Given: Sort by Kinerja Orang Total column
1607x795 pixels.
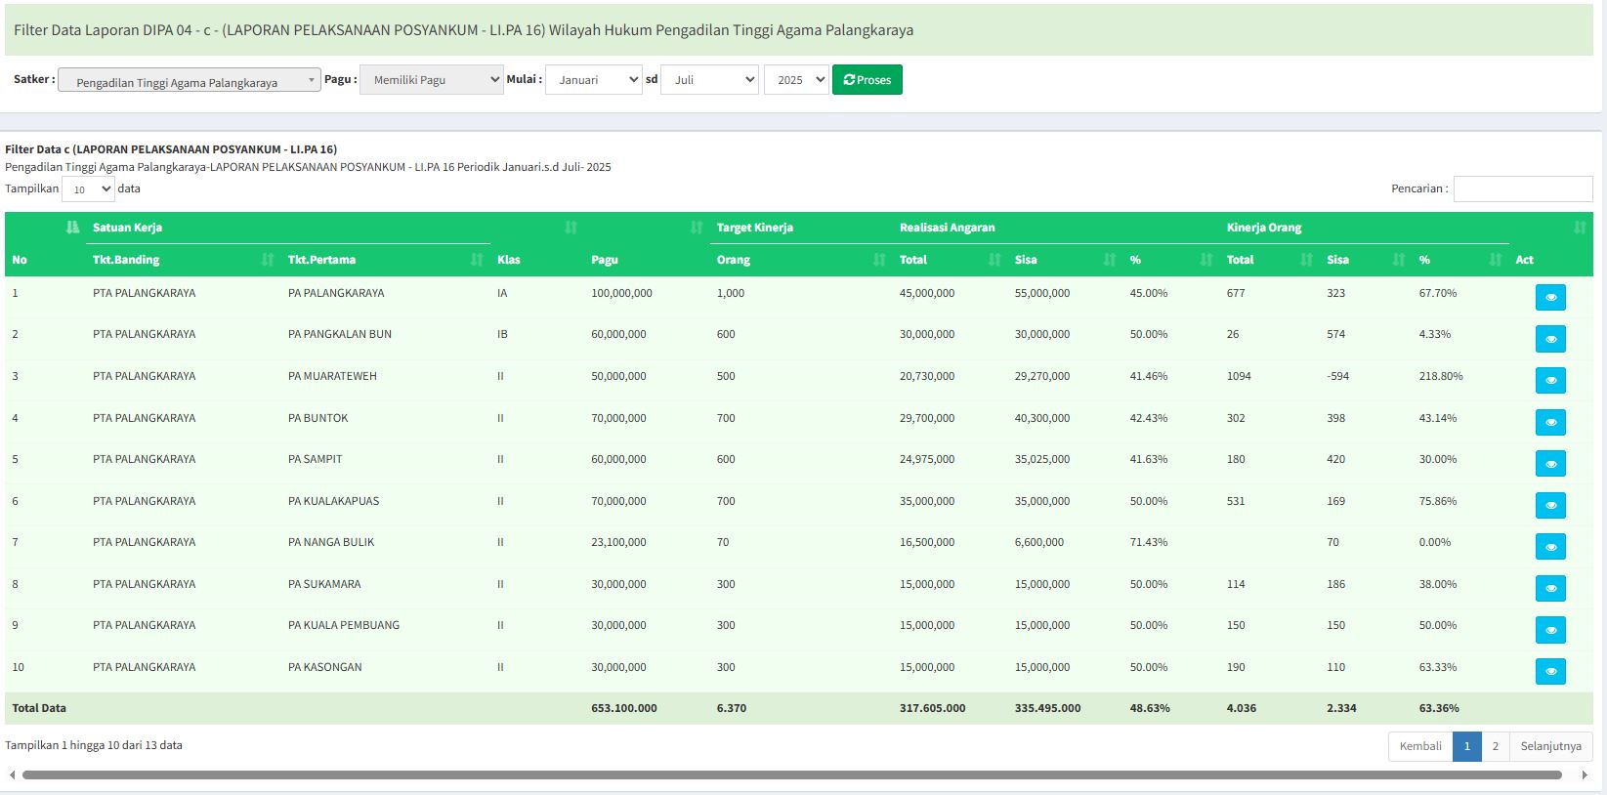Looking at the screenshot, I should coord(1306,260).
